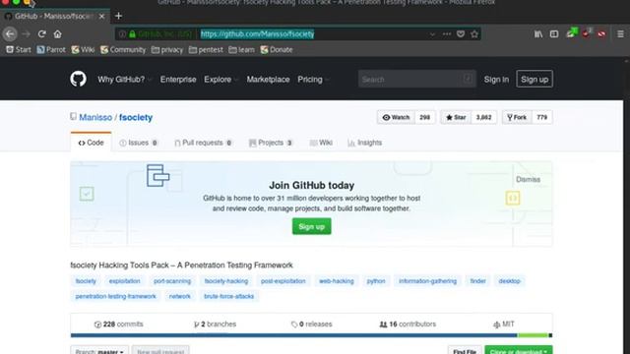630x354 pixels.
Task: Open the page actions three-dot menu
Action: tap(446, 34)
